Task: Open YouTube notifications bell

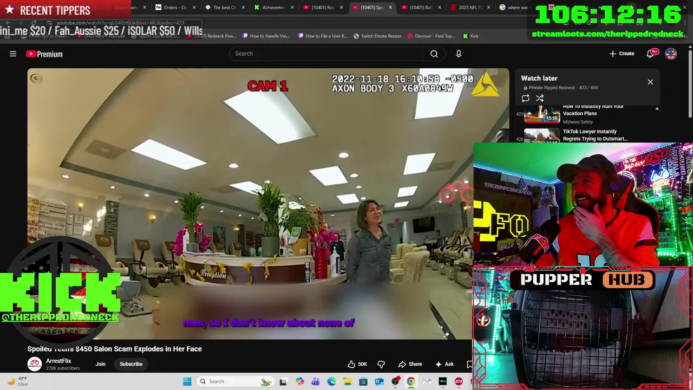Action: [651, 54]
